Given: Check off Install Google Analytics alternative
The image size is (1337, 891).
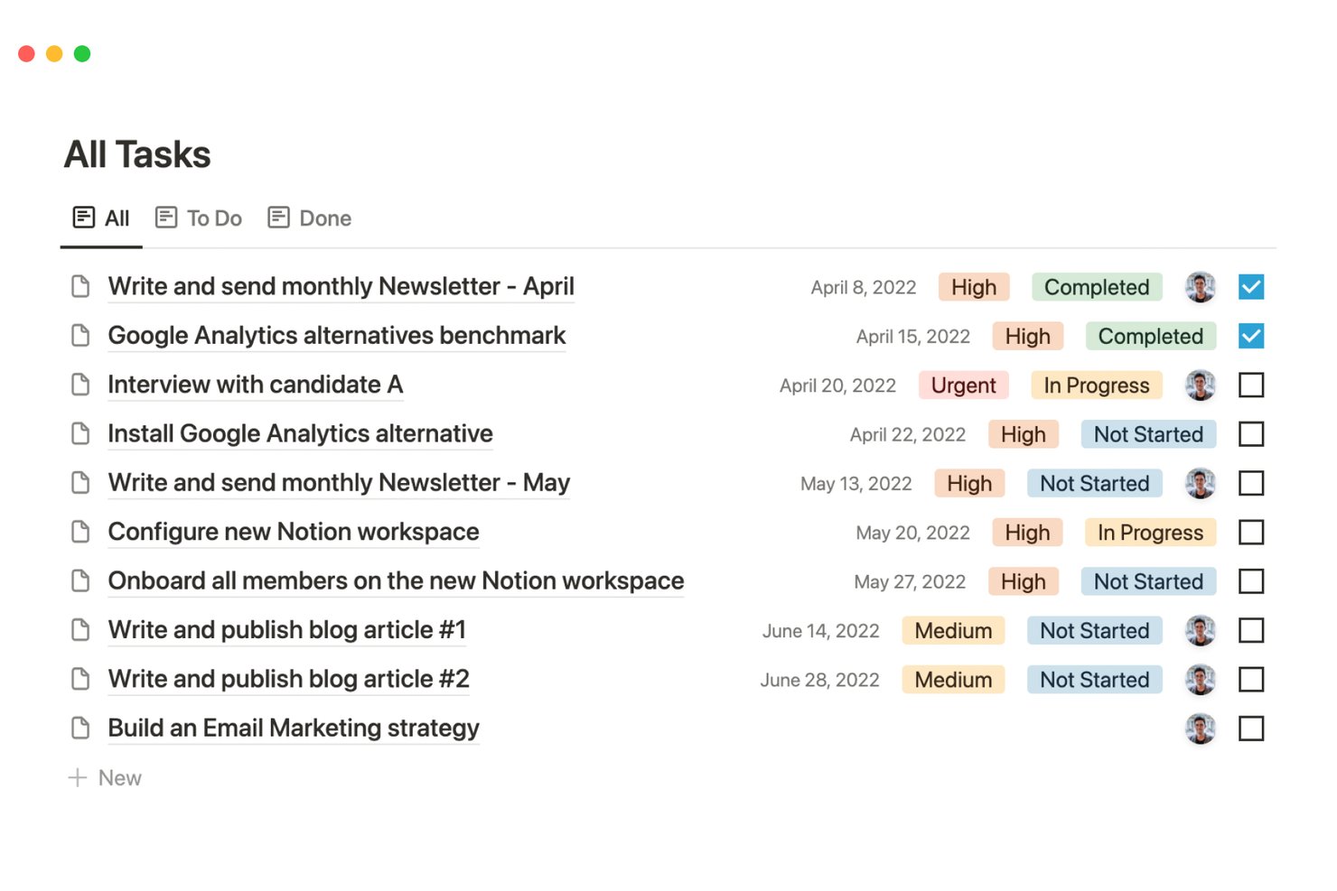Looking at the screenshot, I should [x=1251, y=434].
